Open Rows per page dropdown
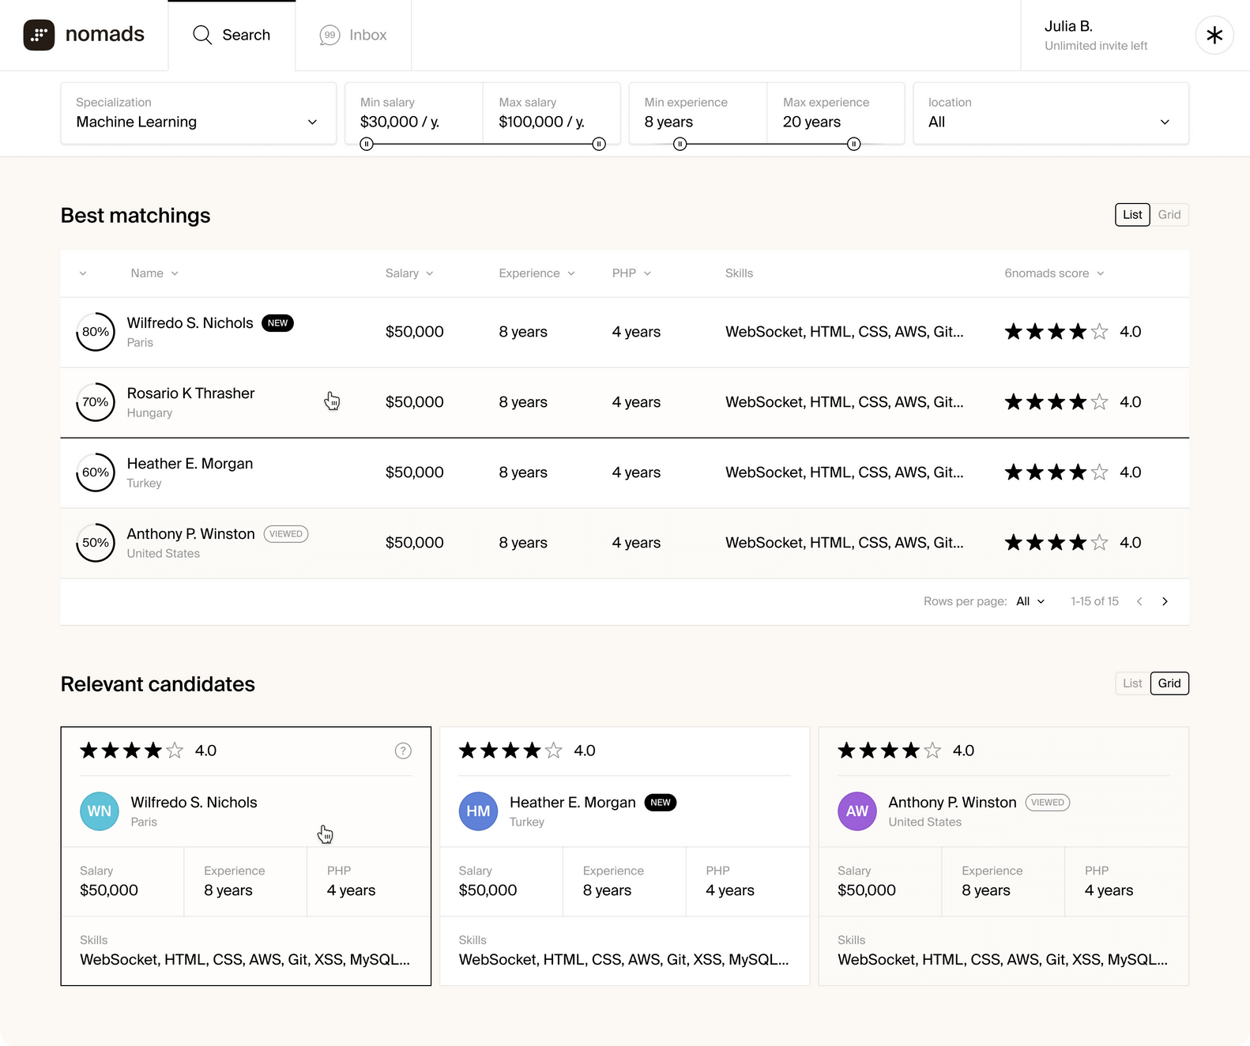 pos(1030,601)
